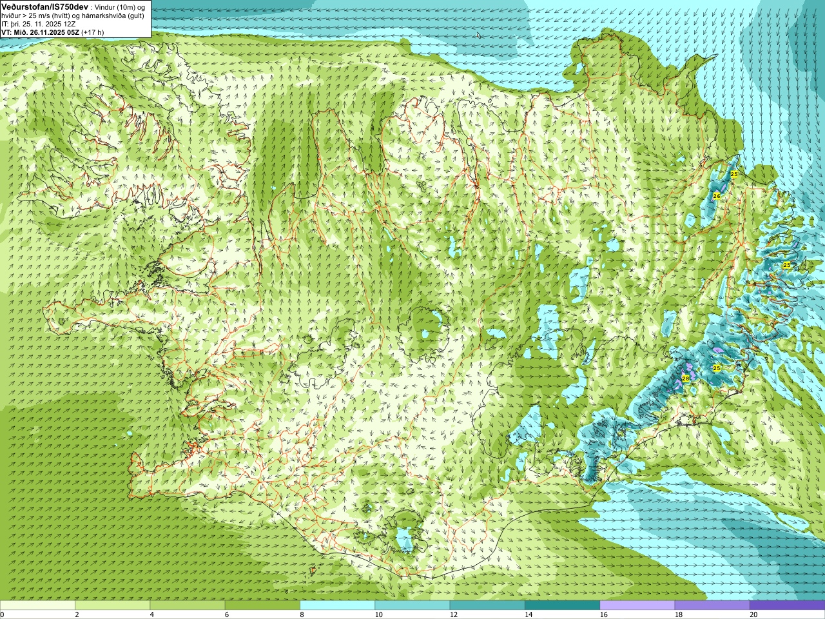Click the '0' legend scale label
This screenshot has height=619, width=825.
pos(2,614)
